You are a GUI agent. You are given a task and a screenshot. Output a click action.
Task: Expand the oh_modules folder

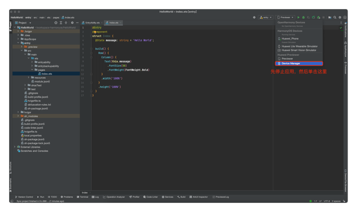click(18, 116)
